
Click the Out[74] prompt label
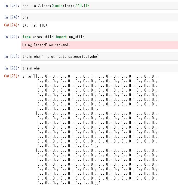point(12,25)
